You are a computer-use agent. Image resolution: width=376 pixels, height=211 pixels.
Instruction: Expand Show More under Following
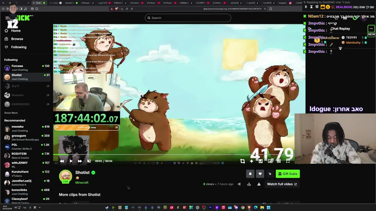coord(11,113)
